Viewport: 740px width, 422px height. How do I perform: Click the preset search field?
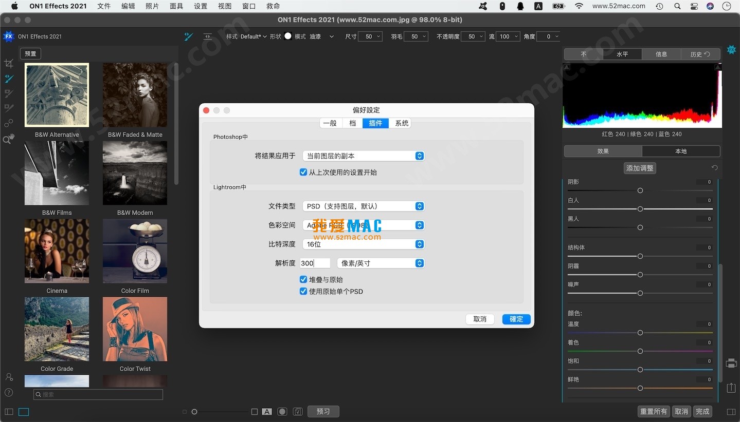[x=98, y=394]
